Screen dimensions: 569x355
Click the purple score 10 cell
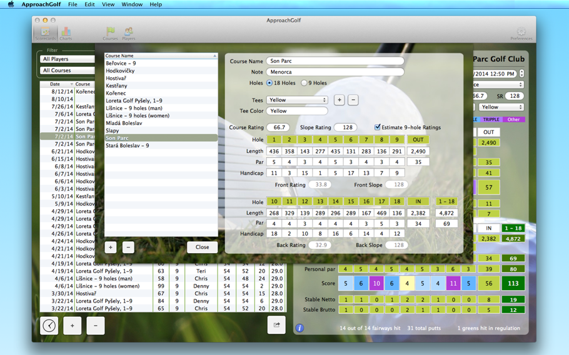[x=376, y=284]
